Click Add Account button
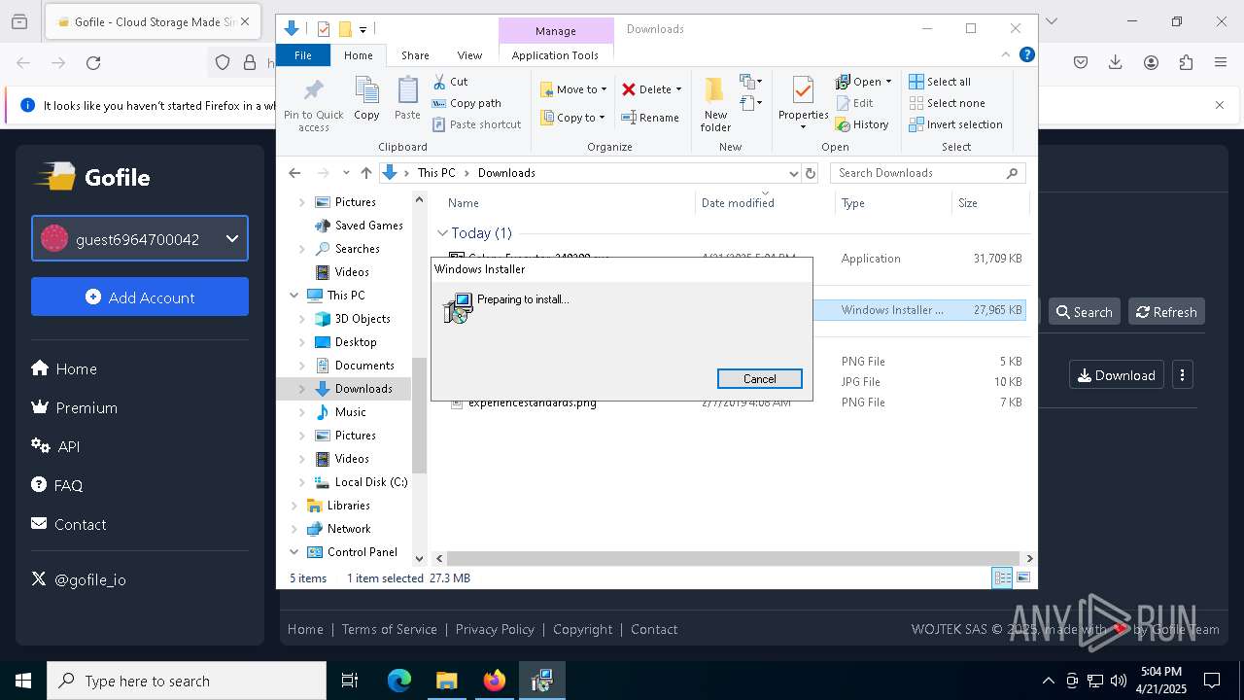Image resolution: width=1244 pixels, height=700 pixels. coord(140,297)
